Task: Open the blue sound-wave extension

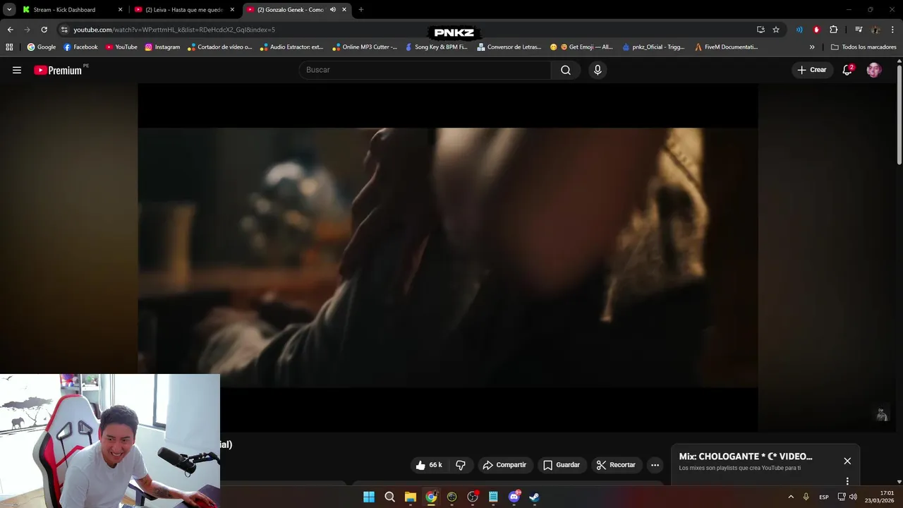Action: pyautogui.click(x=799, y=30)
